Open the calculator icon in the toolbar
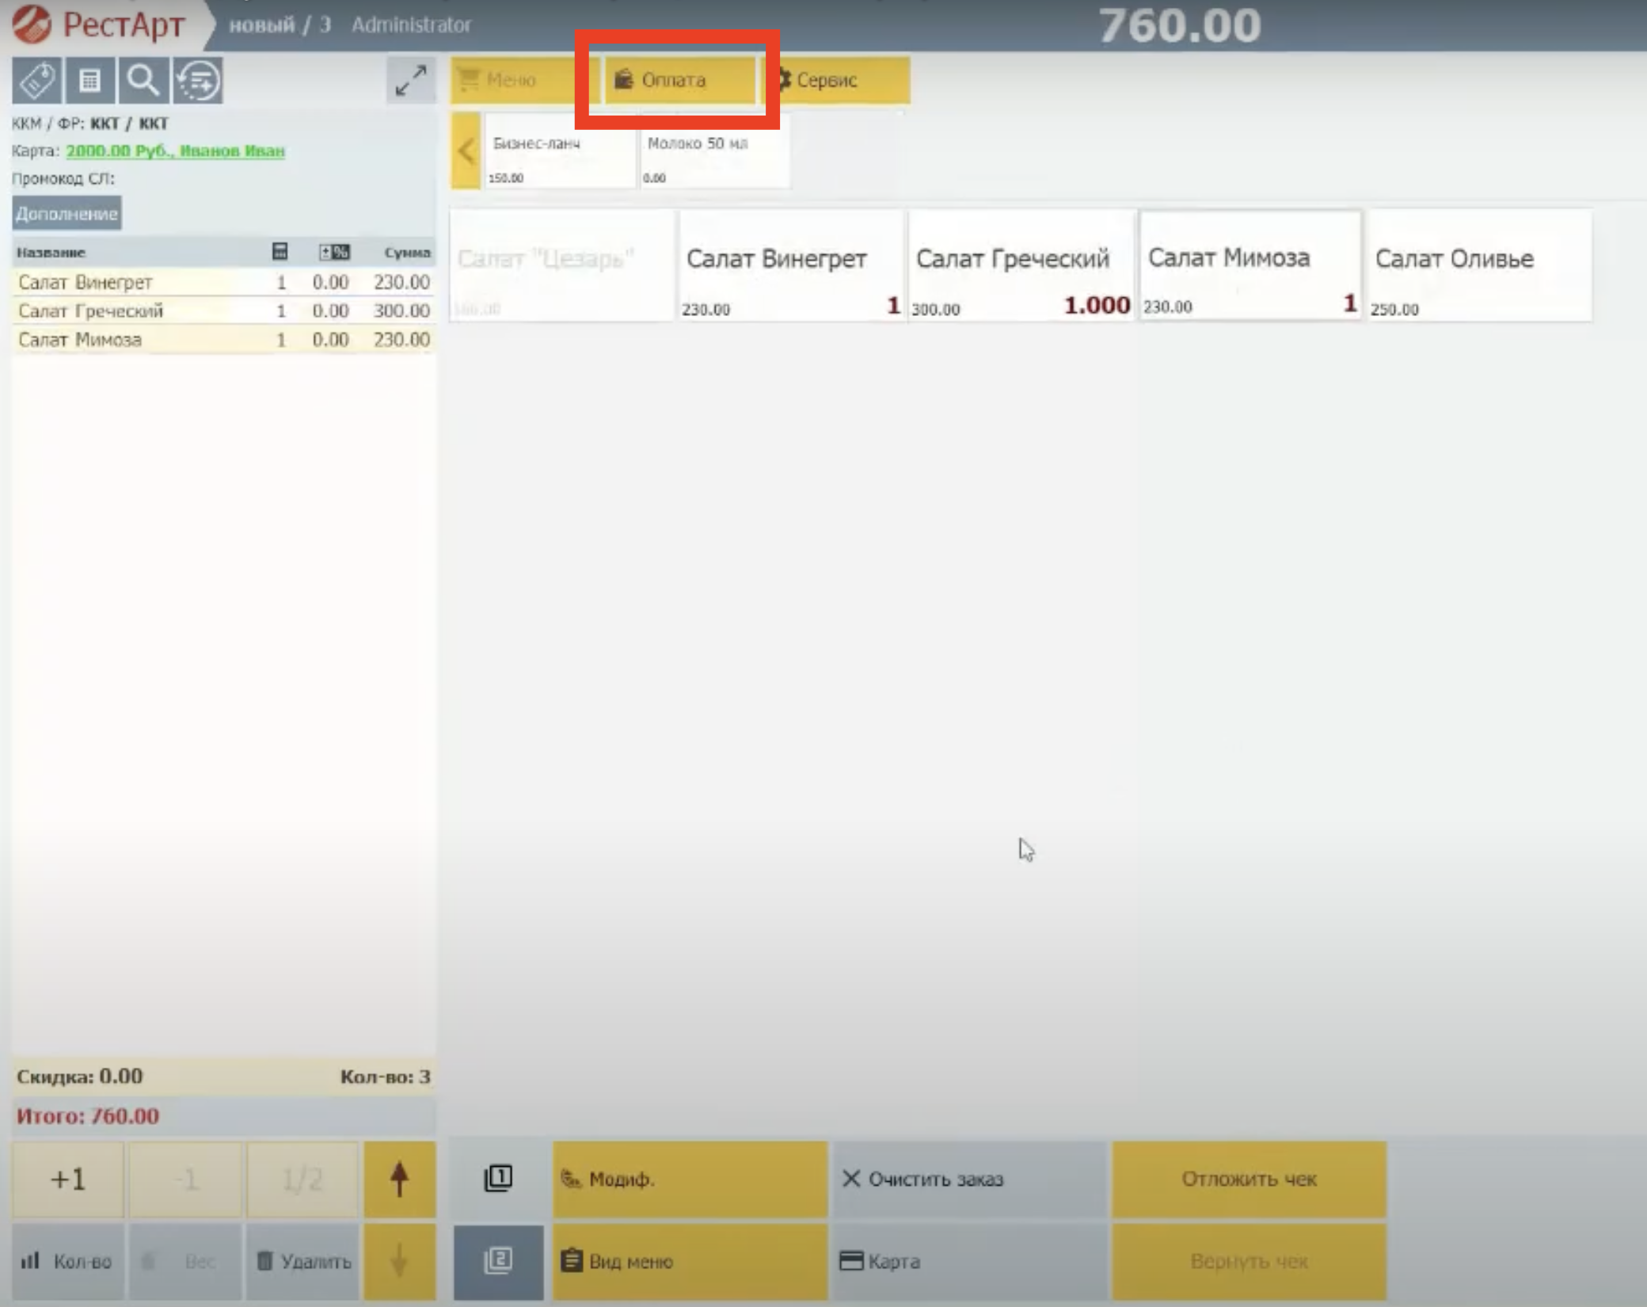This screenshot has height=1307, width=1647. [90, 80]
